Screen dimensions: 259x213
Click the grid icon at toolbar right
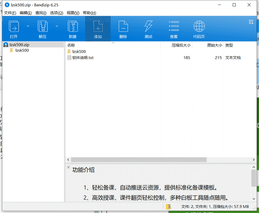(x=251, y=22)
